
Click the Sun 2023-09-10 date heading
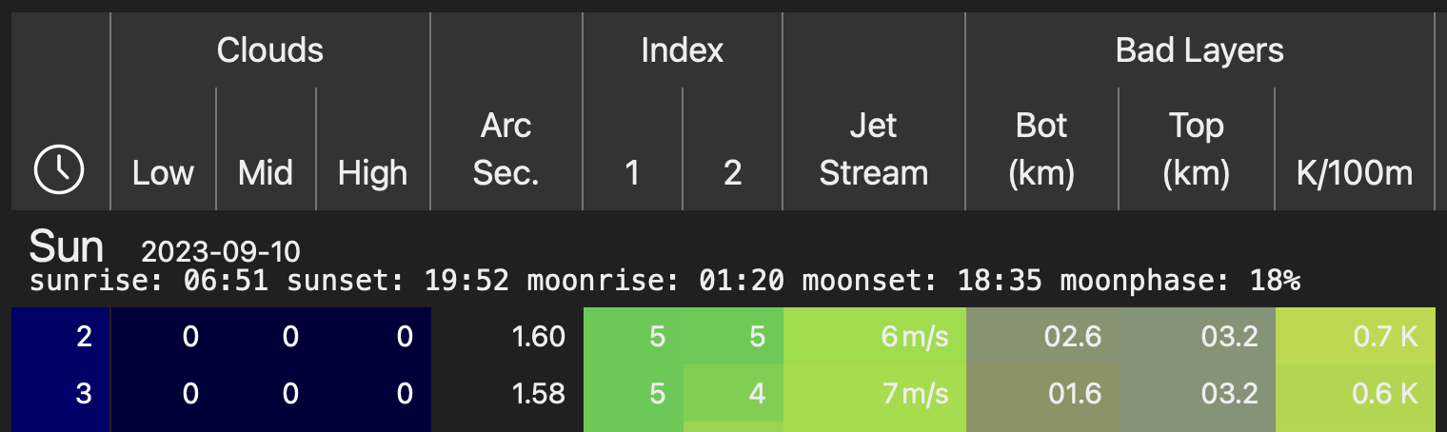click(165, 248)
